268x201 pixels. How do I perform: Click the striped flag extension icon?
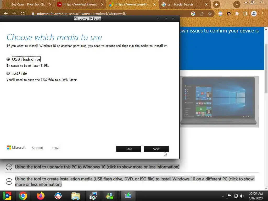point(220,14)
